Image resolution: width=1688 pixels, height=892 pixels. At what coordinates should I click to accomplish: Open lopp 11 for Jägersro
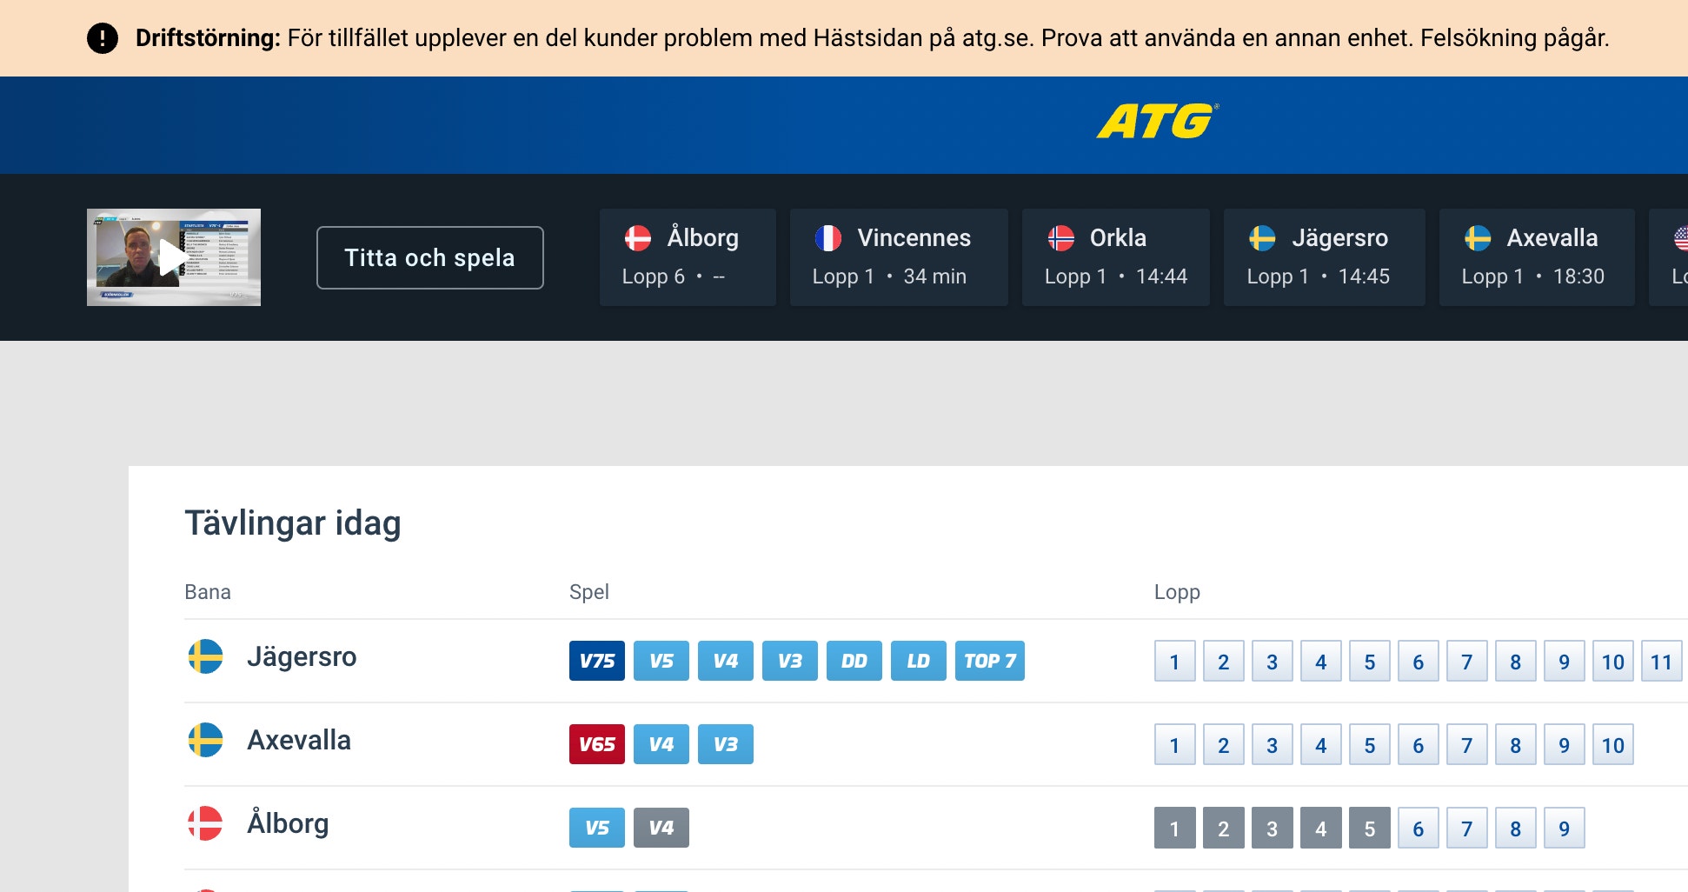(1661, 661)
